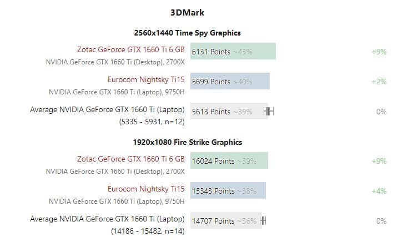Click the range marker icon on 5613 Points bar
398x242 pixels.
click(269, 111)
